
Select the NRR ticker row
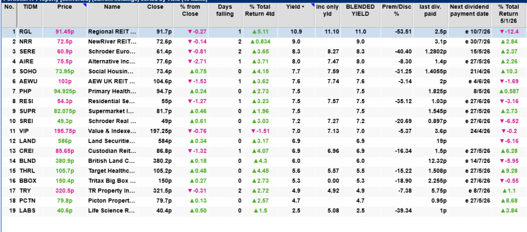pyautogui.click(x=26, y=41)
